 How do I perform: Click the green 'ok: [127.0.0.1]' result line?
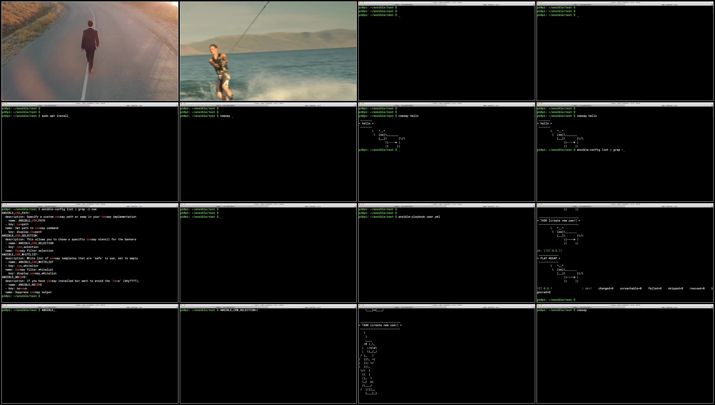[549, 251]
